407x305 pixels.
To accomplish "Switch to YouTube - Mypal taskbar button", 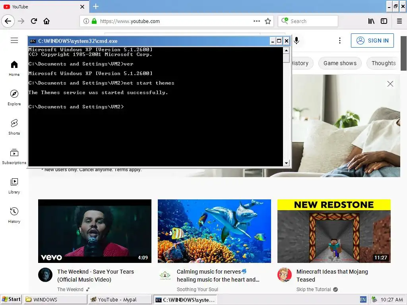I will tap(120, 299).
